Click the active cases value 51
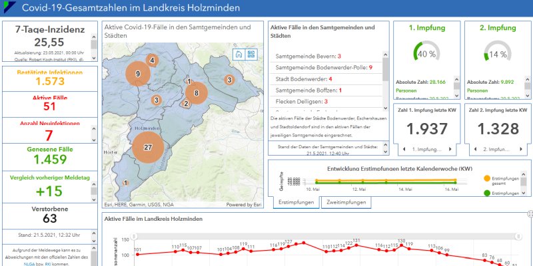 [49, 106]
